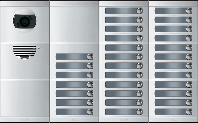
Task: Ring the tenth round button in third panel
Action: [x=139, y=93]
